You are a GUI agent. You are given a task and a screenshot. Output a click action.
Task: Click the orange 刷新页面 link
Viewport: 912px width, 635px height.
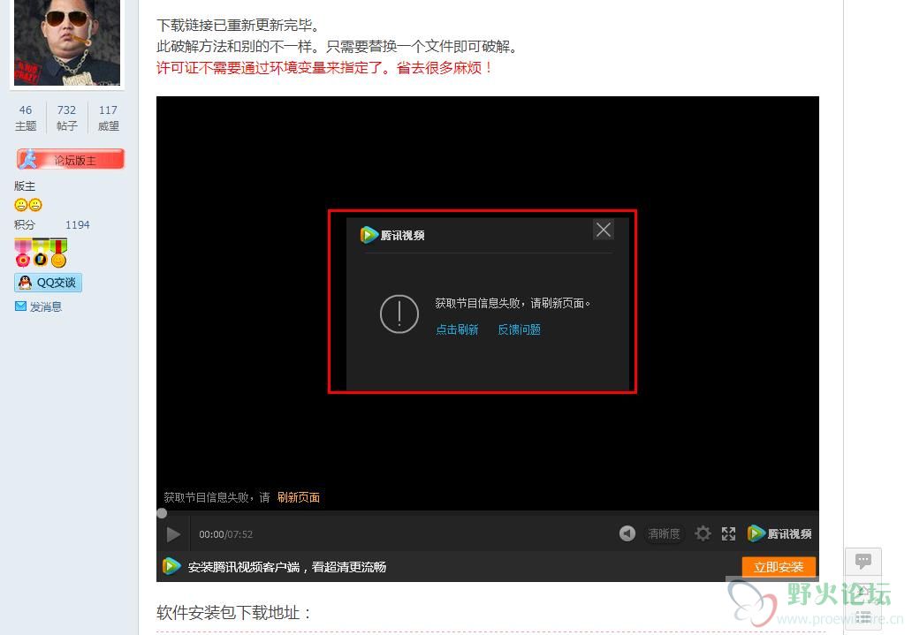(299, 497)
